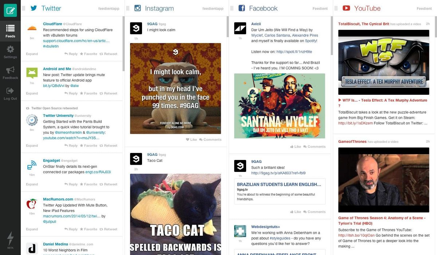
Task: Like the 9GAG grumpy cat Instagram post
Action: point(191,140)
